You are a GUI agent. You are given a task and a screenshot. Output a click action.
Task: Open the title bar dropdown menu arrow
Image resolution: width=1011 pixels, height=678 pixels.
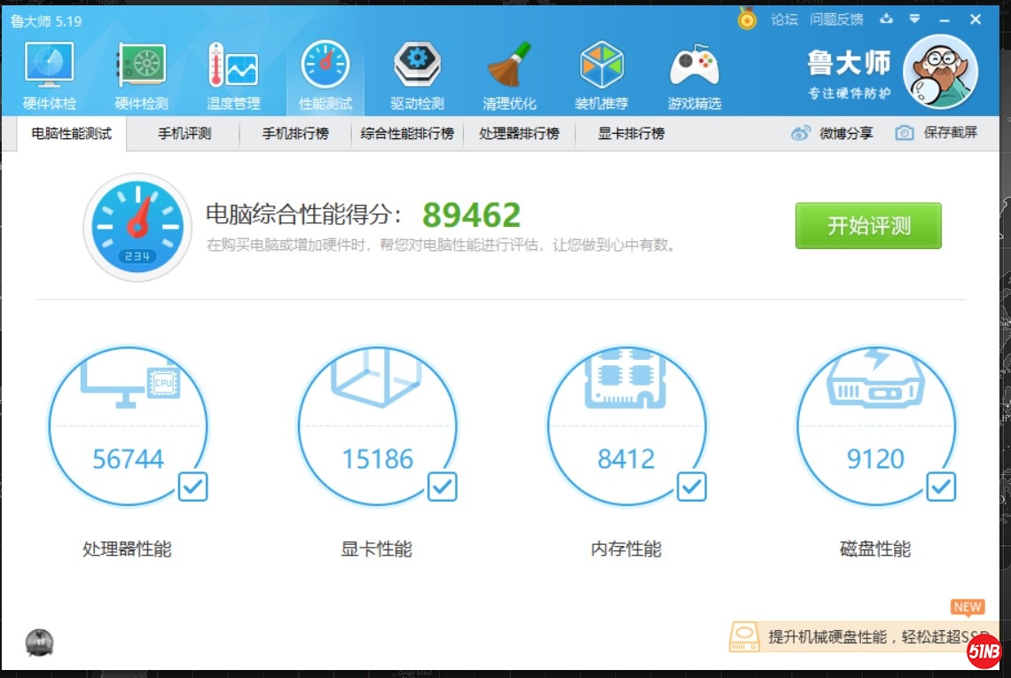click(914, 19)
